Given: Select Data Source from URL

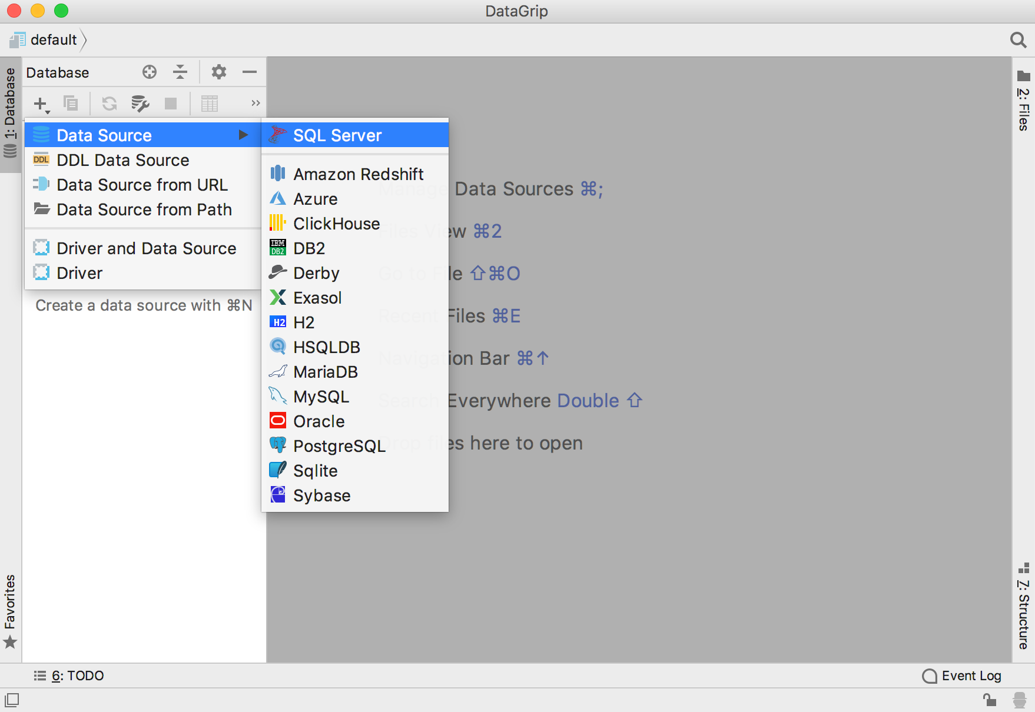Looking at the screenshot, I should (x=142, y=185).
